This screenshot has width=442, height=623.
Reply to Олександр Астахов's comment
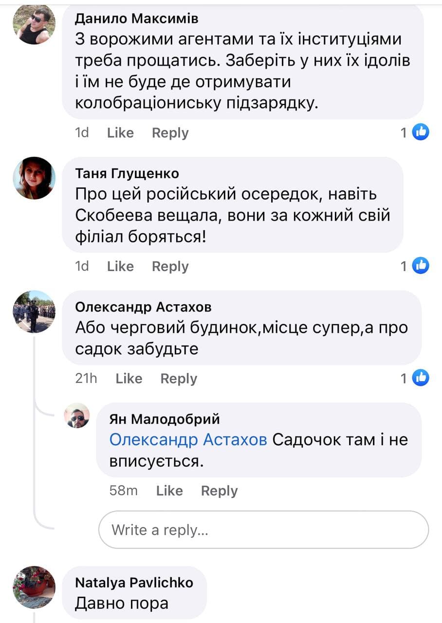tap(179, 379)
